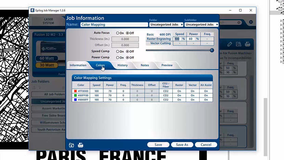Click the print icon at the right panel
Image resolution: width=284 pixels, height=160 pixels.
247,44
